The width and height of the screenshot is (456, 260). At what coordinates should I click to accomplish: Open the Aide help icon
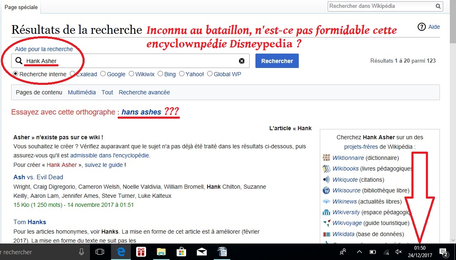tap(422, 27)
